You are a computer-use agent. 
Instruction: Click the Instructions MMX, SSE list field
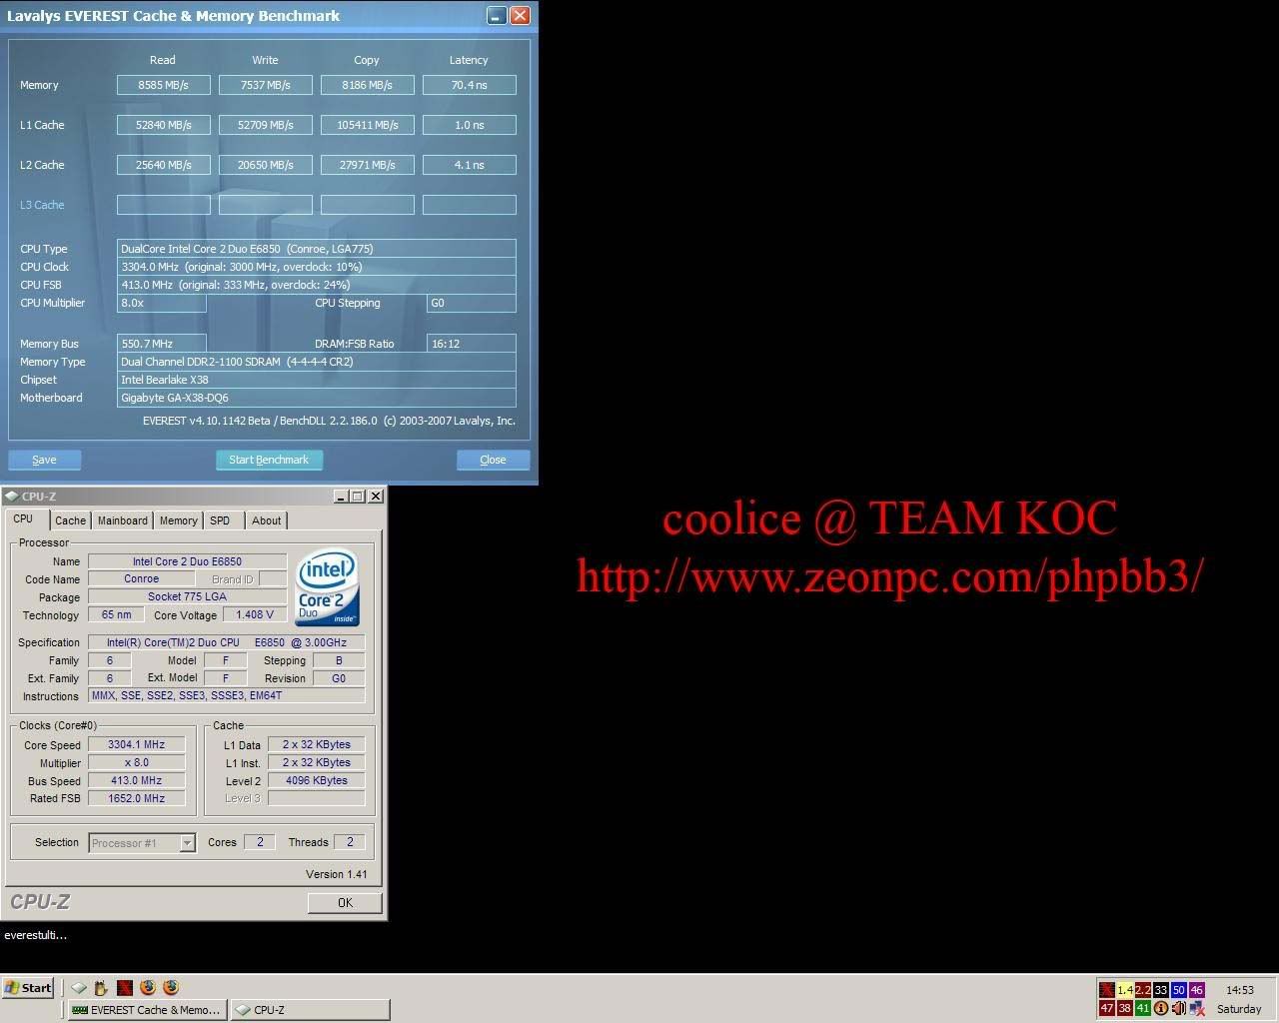(x=227, y=695)
